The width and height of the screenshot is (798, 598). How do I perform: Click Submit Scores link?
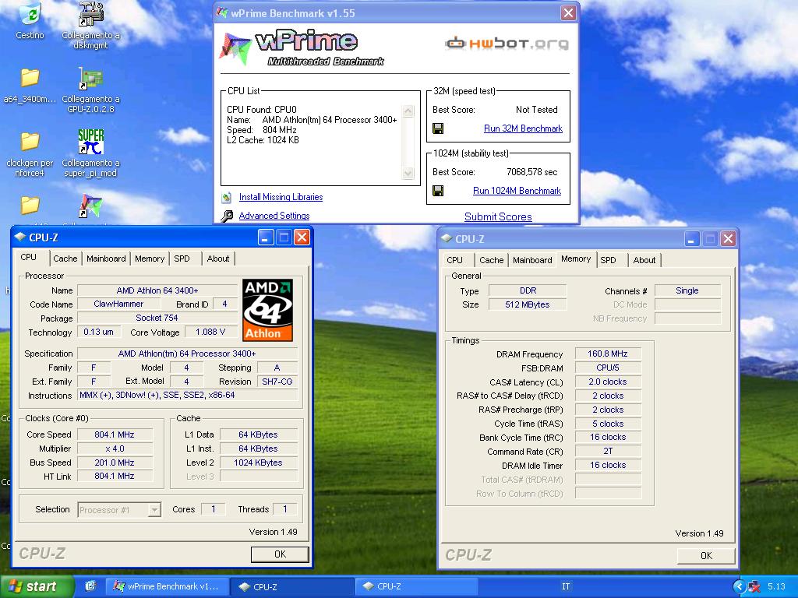pos(498,216)
